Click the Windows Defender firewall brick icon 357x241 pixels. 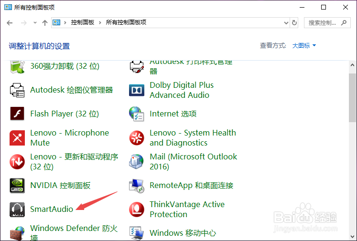tap(17, 233)
